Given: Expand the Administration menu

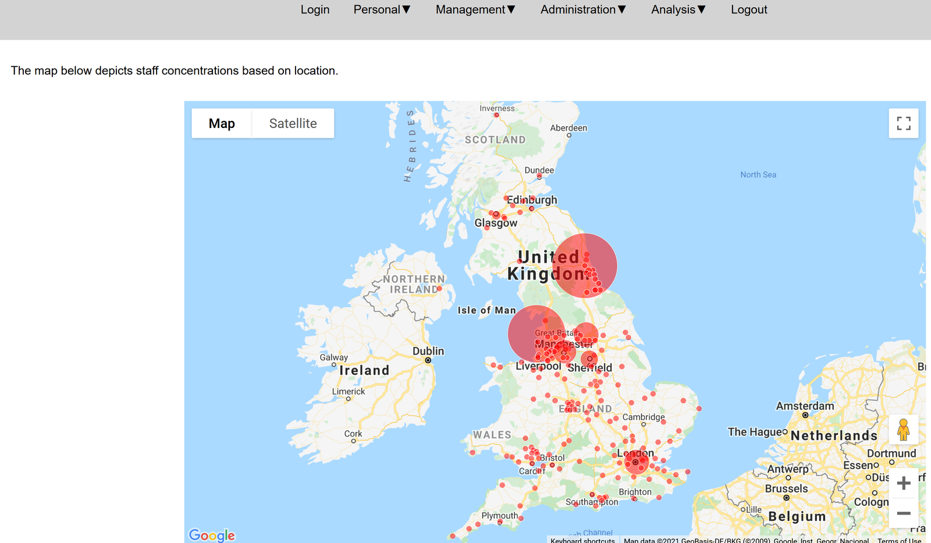Looking at the screenshot, I should (x=583, y=10).
